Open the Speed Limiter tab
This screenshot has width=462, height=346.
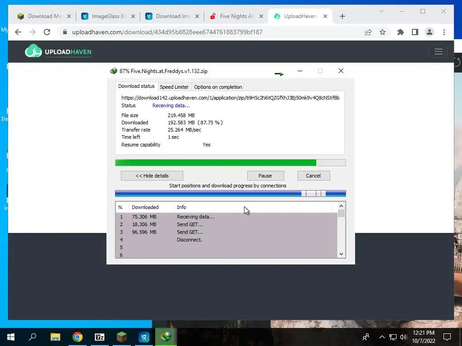(174, 87)
